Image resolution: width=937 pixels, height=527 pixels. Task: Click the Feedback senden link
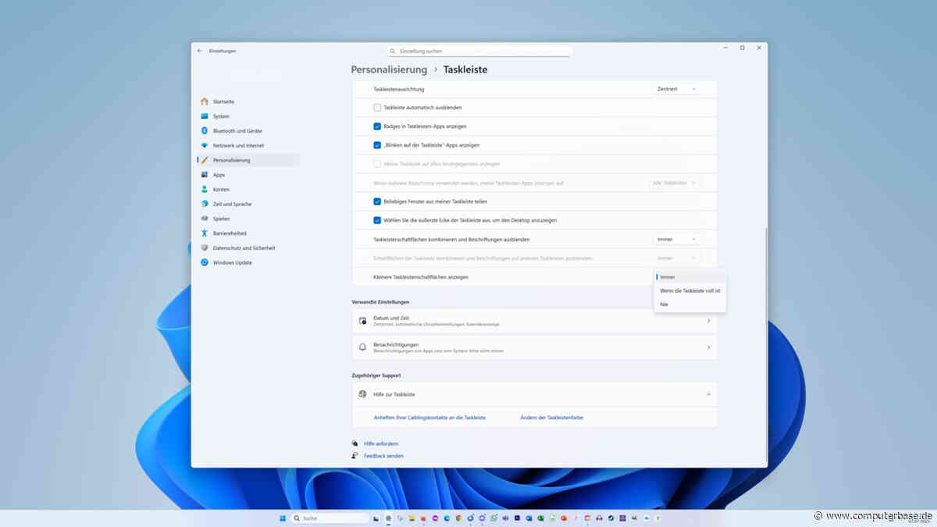[x=383, y=456]
